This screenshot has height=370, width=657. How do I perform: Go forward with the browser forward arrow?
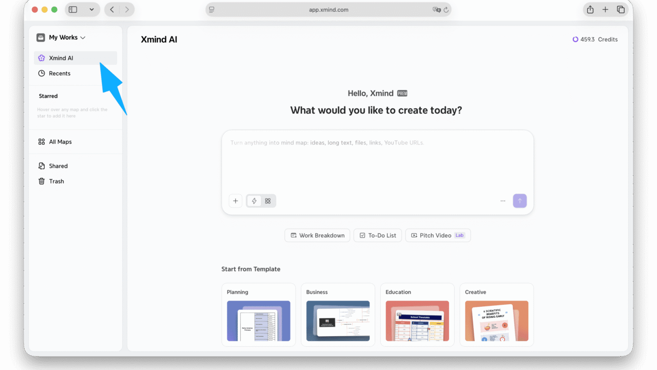127,9
